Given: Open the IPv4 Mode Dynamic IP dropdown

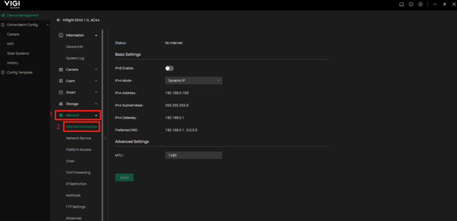Looking at the screenshot, I should pos(194,80).
